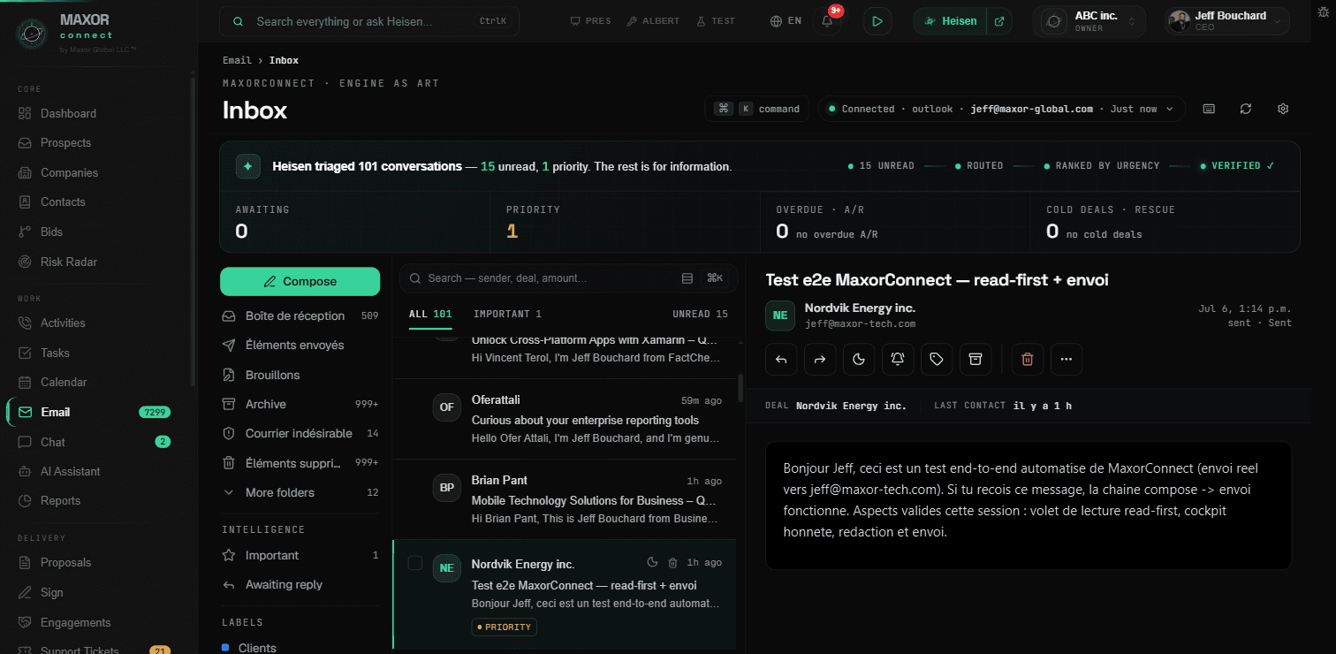1336x654 pixels.
Task: Open more actions (three dots) for the email
Action: [x=1067, y=359]
